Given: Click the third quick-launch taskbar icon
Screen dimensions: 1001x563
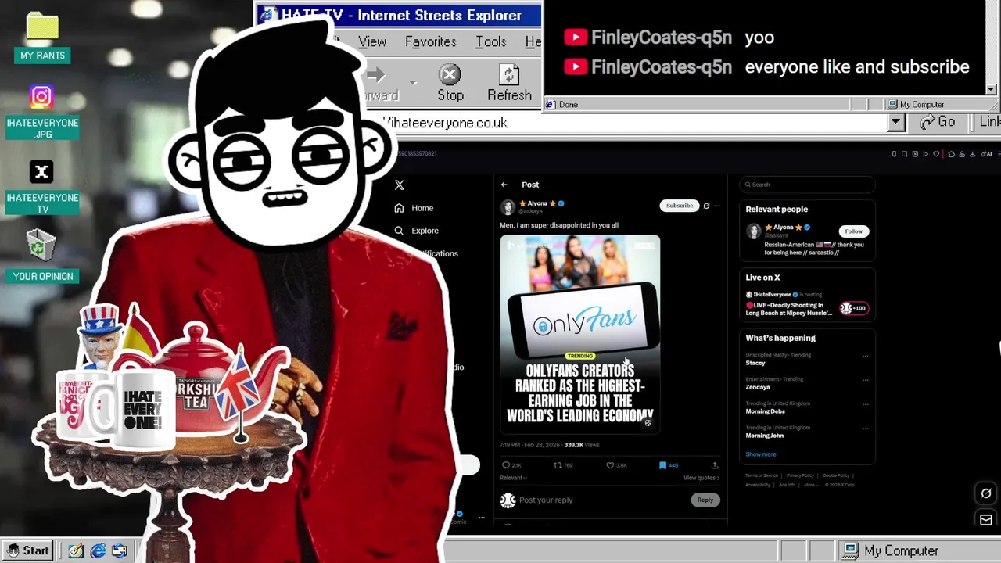Looking at the screenshot, I should [119, 550].
